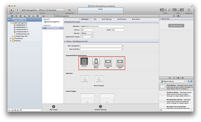
Task: Open the Devices popup menu
Action: pos(87,33)
